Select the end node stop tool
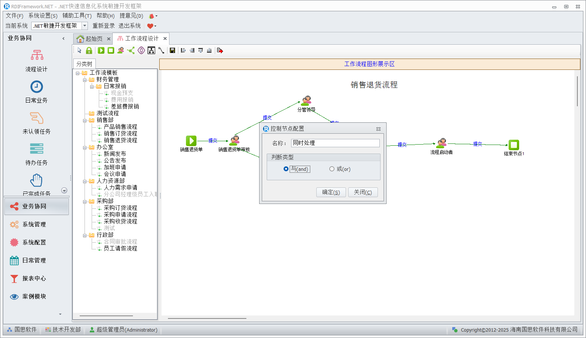 click(x=111, y=50)
